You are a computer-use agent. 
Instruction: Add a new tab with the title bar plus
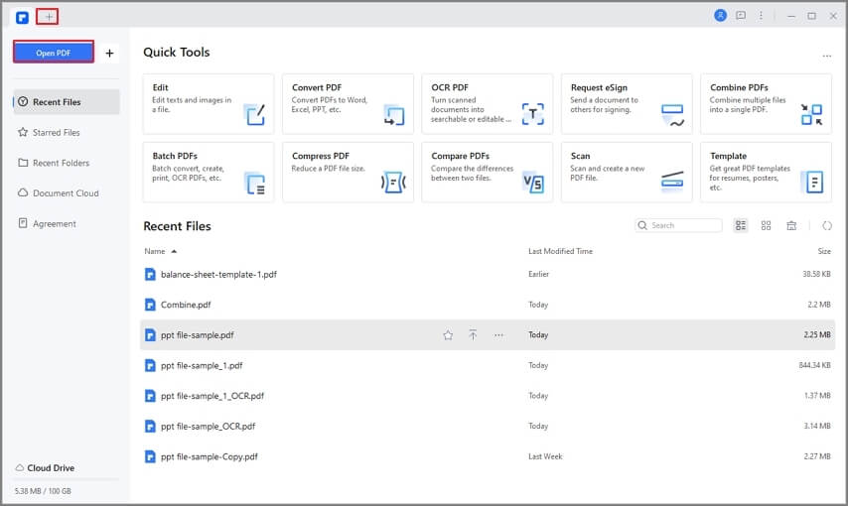48,17
